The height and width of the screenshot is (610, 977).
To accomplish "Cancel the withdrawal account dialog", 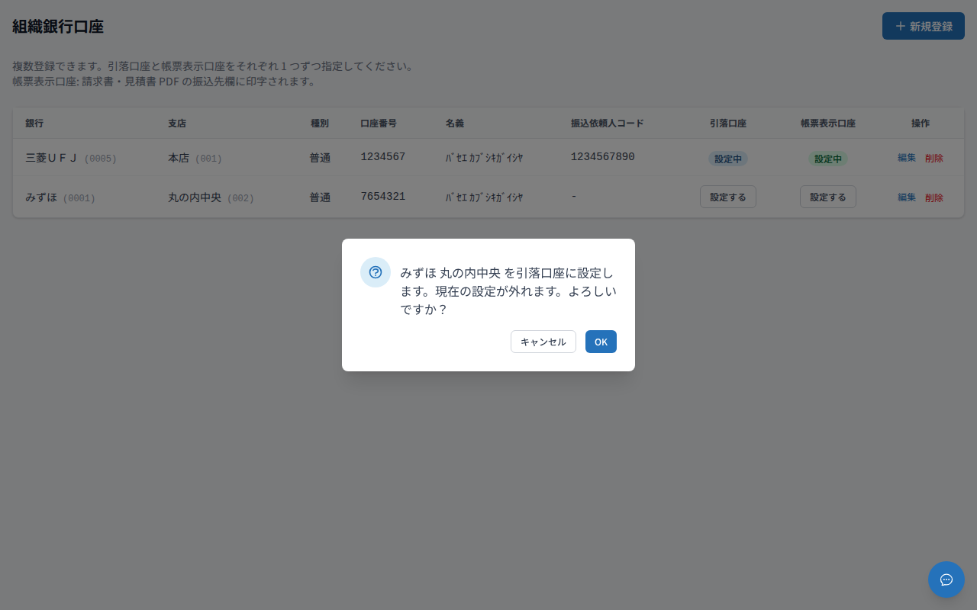I will coord(543,342).
